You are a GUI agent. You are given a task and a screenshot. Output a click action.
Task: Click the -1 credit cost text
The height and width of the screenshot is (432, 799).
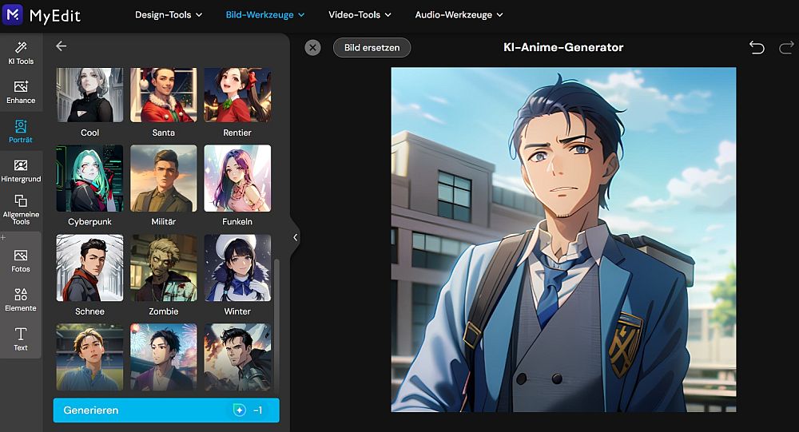tap(258, 410)
